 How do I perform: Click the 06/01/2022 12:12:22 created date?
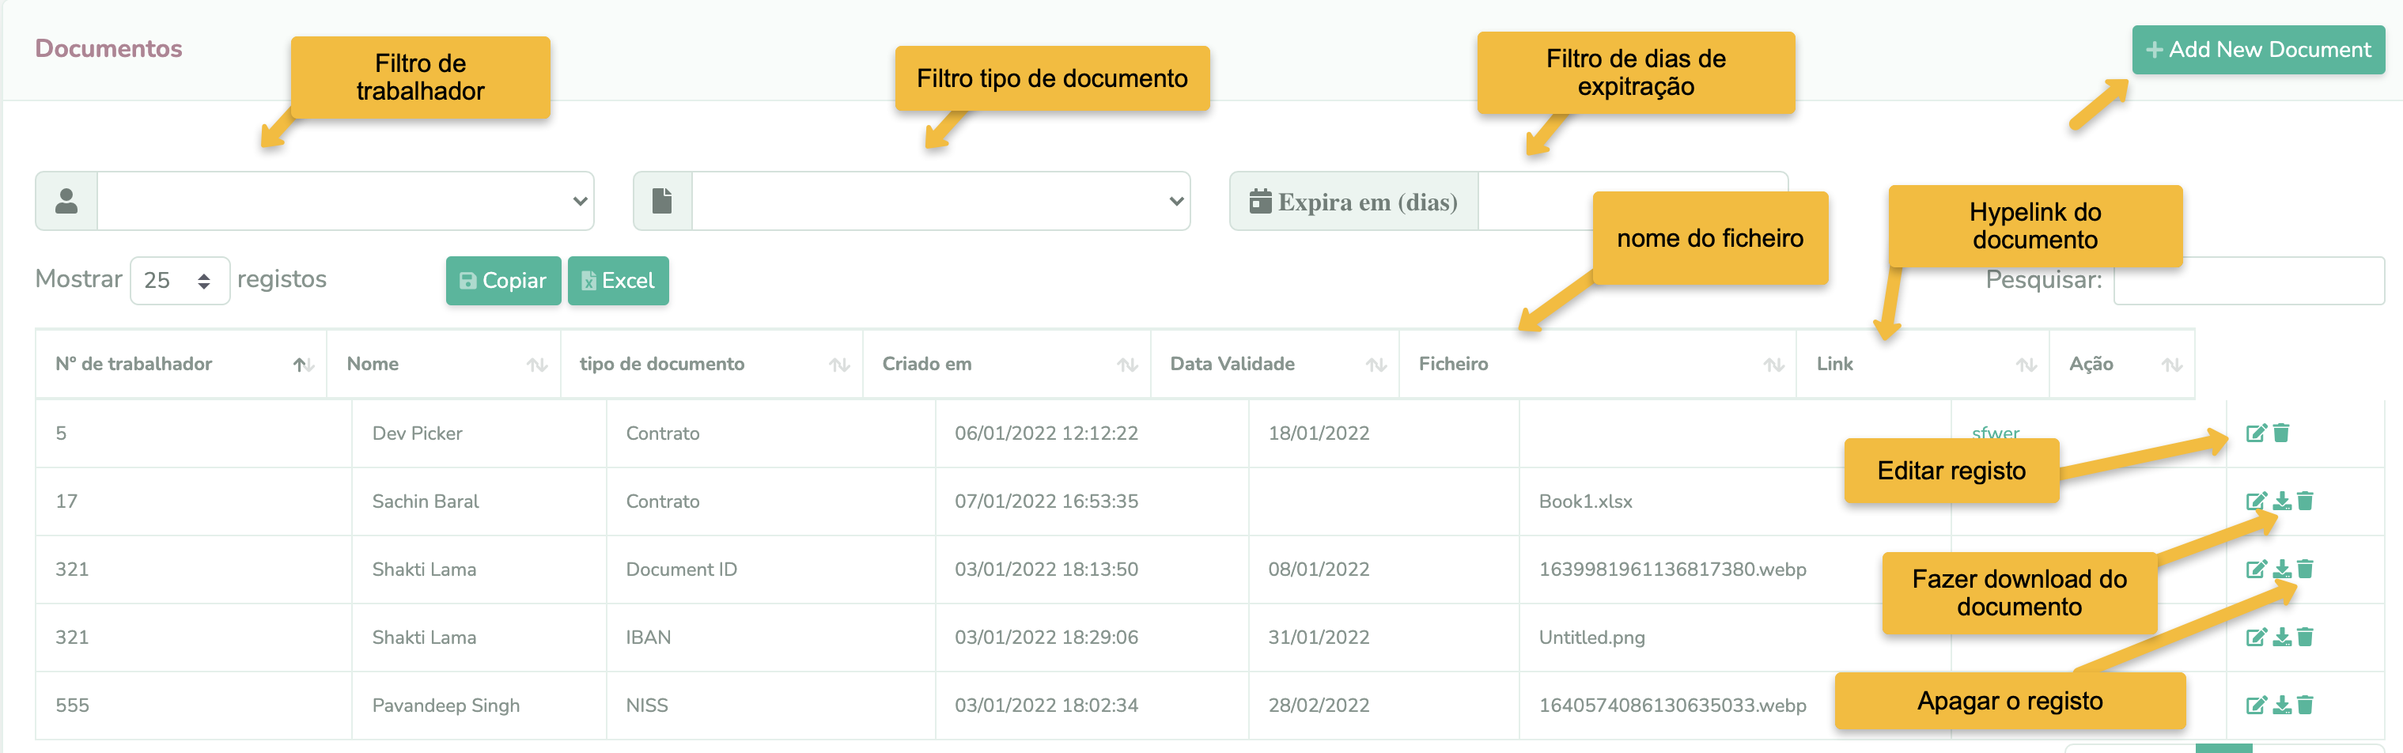1046,433
